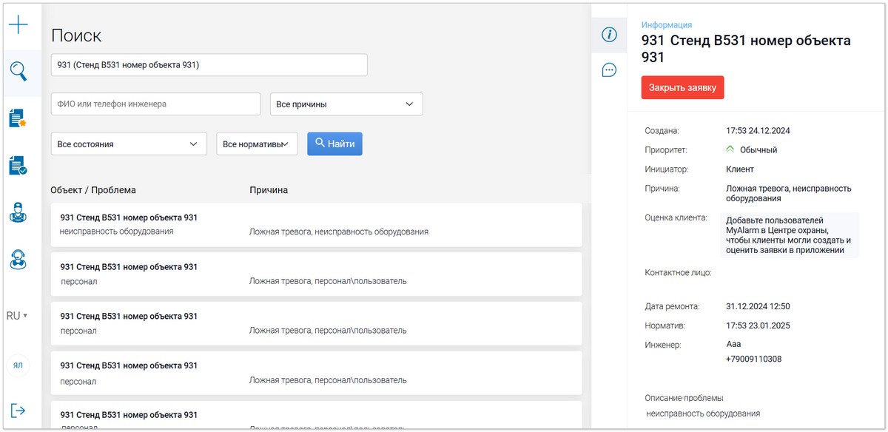Open the headset operator sidebar icon

click(x=18, y=260)
